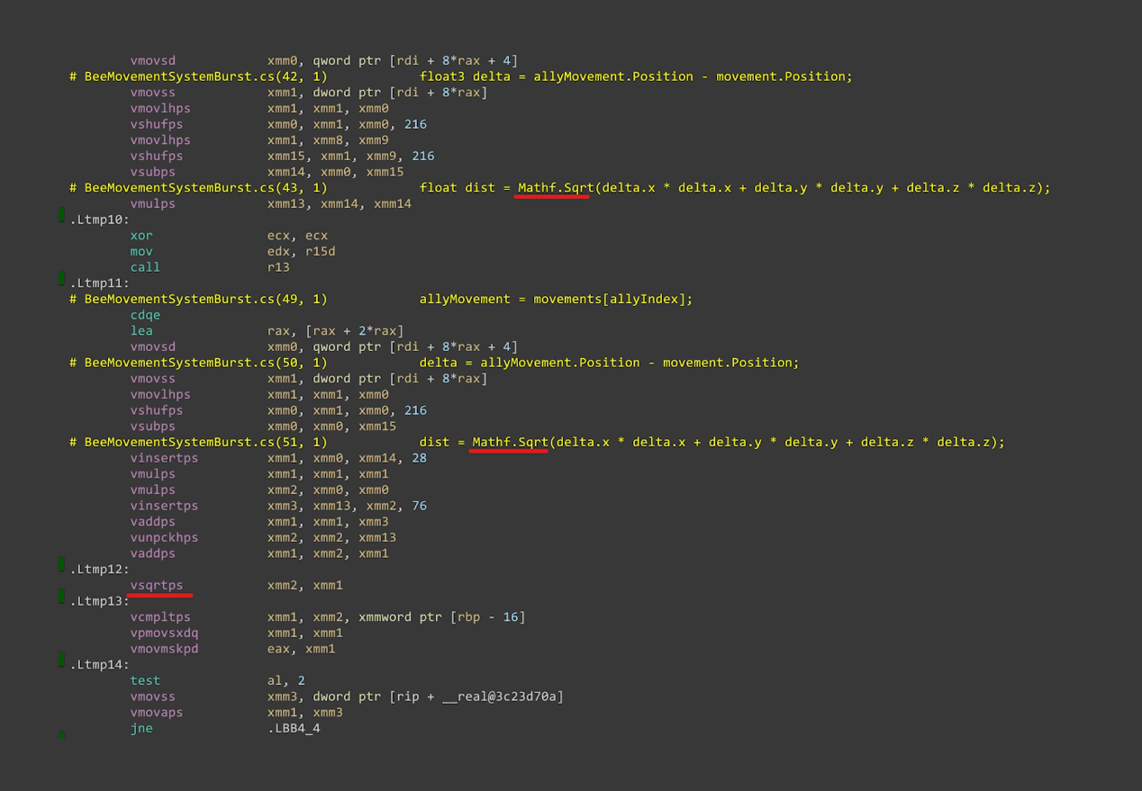Screen dimensions: 1142x791
Task: Click the green gutter marker beside .Ltmp12
Action: coord(61,564)
